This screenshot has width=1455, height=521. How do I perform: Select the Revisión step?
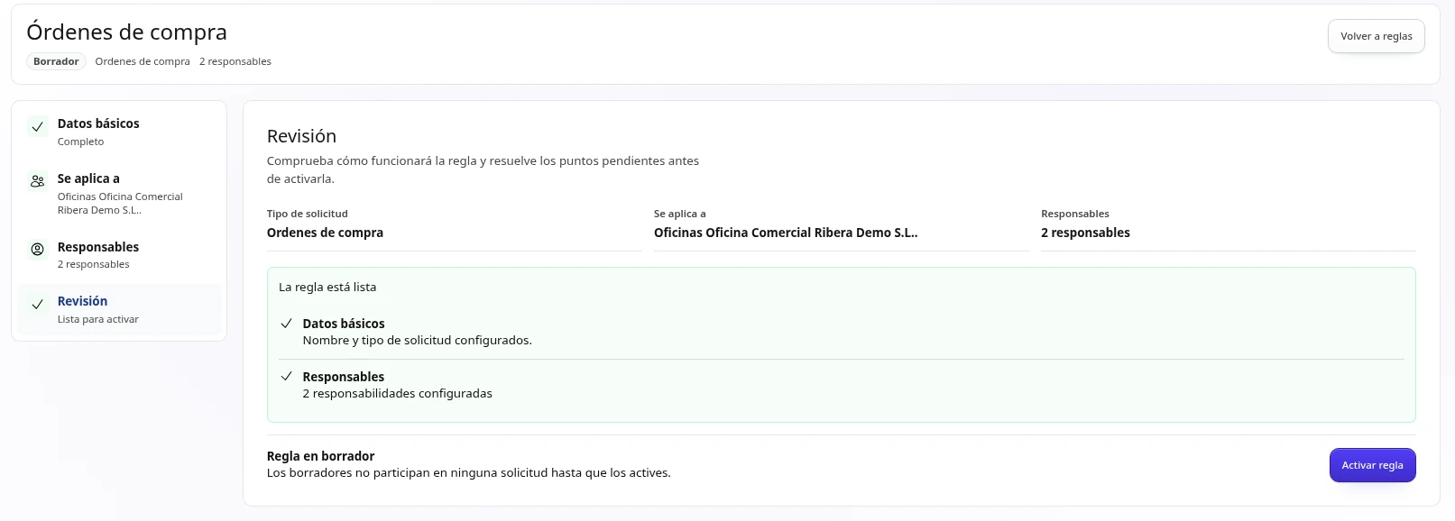[x=119, y=309]
